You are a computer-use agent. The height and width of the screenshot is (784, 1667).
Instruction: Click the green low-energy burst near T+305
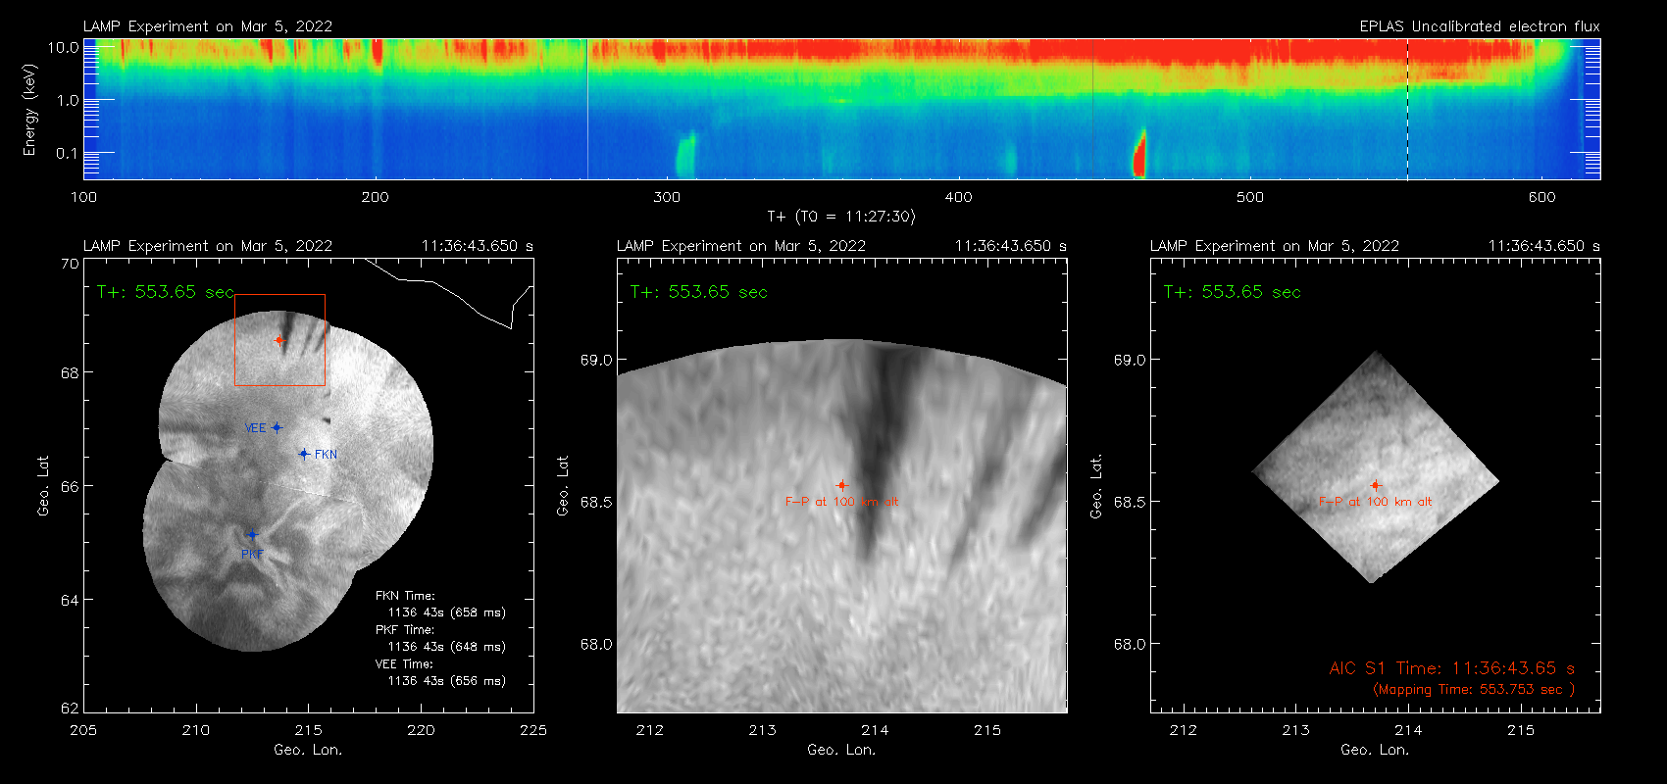(x=685, y=155)
